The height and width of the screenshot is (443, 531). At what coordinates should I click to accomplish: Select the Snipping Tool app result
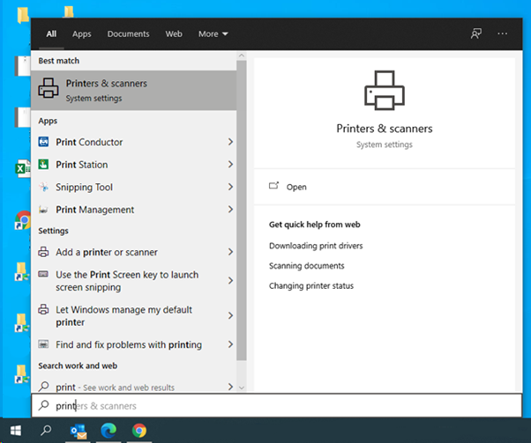134,187
